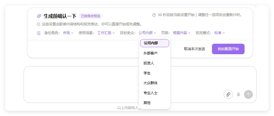Open the 使用场景 dropdown showing 工作汇报
Screen dimensions: 274x116
click(106, 33)
